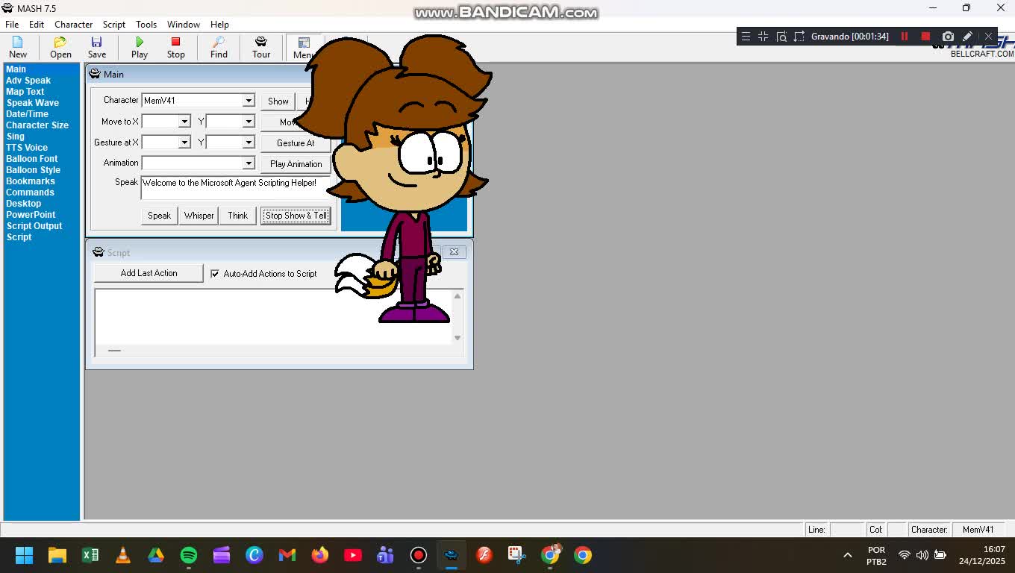The image size is (1015, 573).
Task: Launch Excel from the taskbar
Action: pyautogui.click(x=90, y=555)
